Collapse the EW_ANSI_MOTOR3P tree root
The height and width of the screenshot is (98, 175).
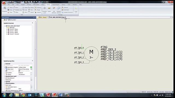[5, 26]
